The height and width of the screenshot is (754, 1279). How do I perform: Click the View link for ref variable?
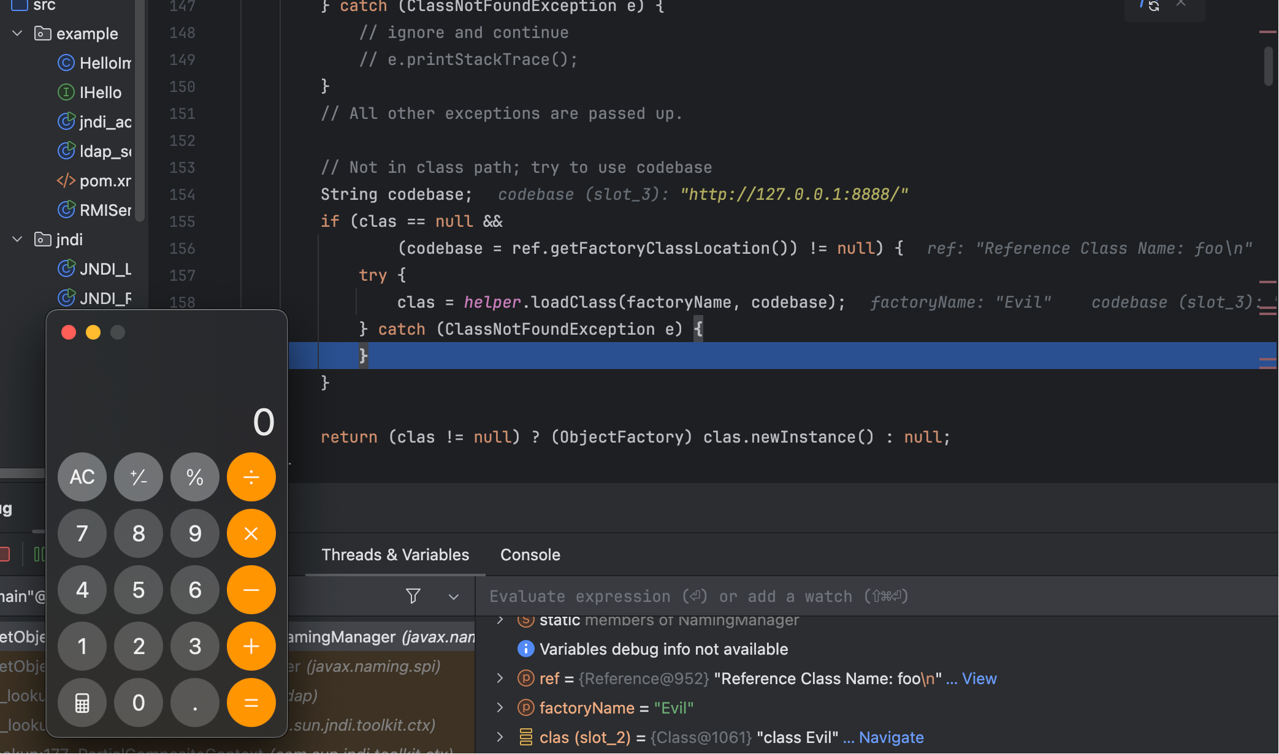pyautogui.click(x=979, y=679)
